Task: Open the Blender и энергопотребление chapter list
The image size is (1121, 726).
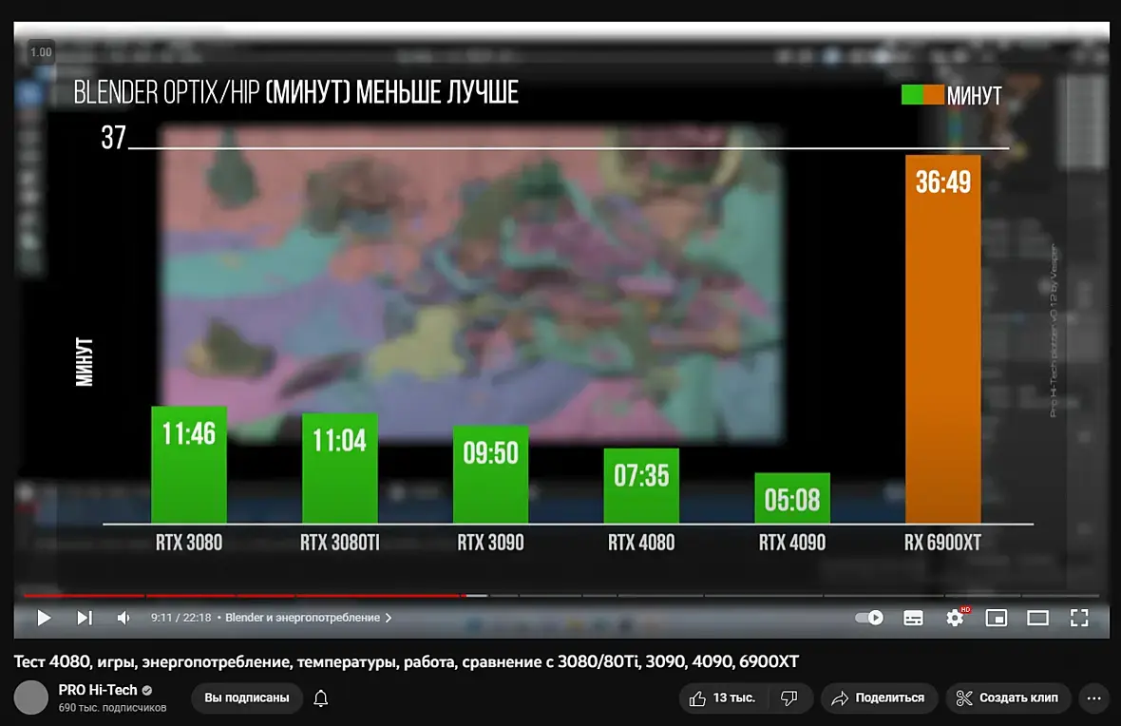Action: [308, 618]
